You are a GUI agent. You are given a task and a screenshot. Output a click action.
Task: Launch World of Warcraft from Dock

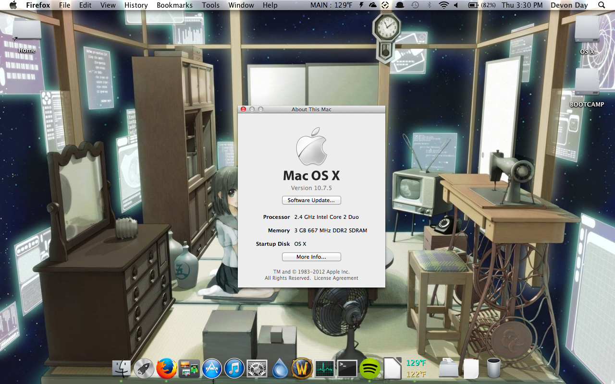point(302,369)
